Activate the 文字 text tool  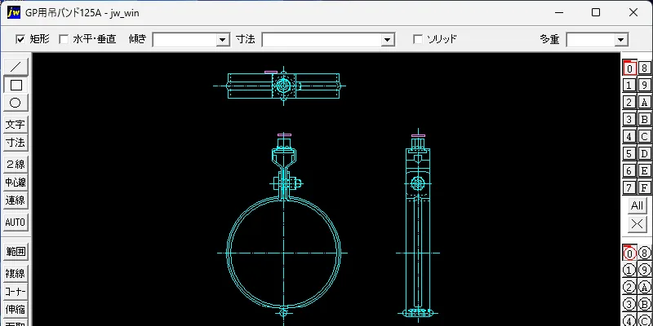16,125
